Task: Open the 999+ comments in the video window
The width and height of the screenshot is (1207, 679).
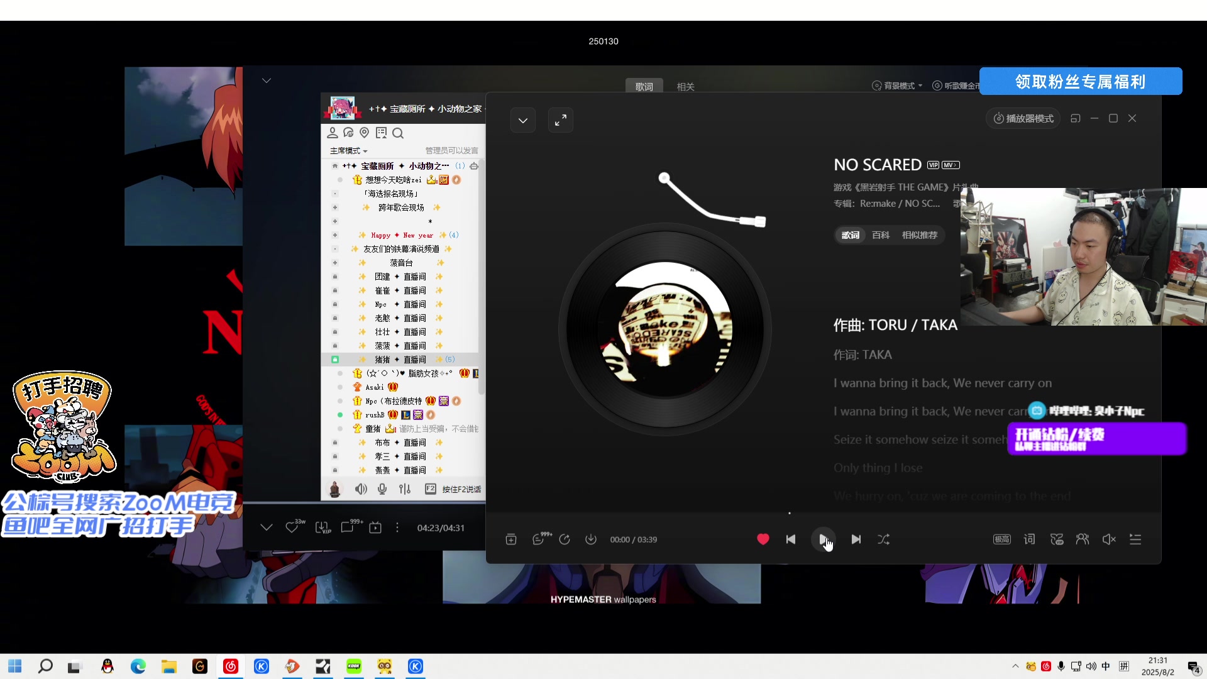Action: tap(351, 526)
